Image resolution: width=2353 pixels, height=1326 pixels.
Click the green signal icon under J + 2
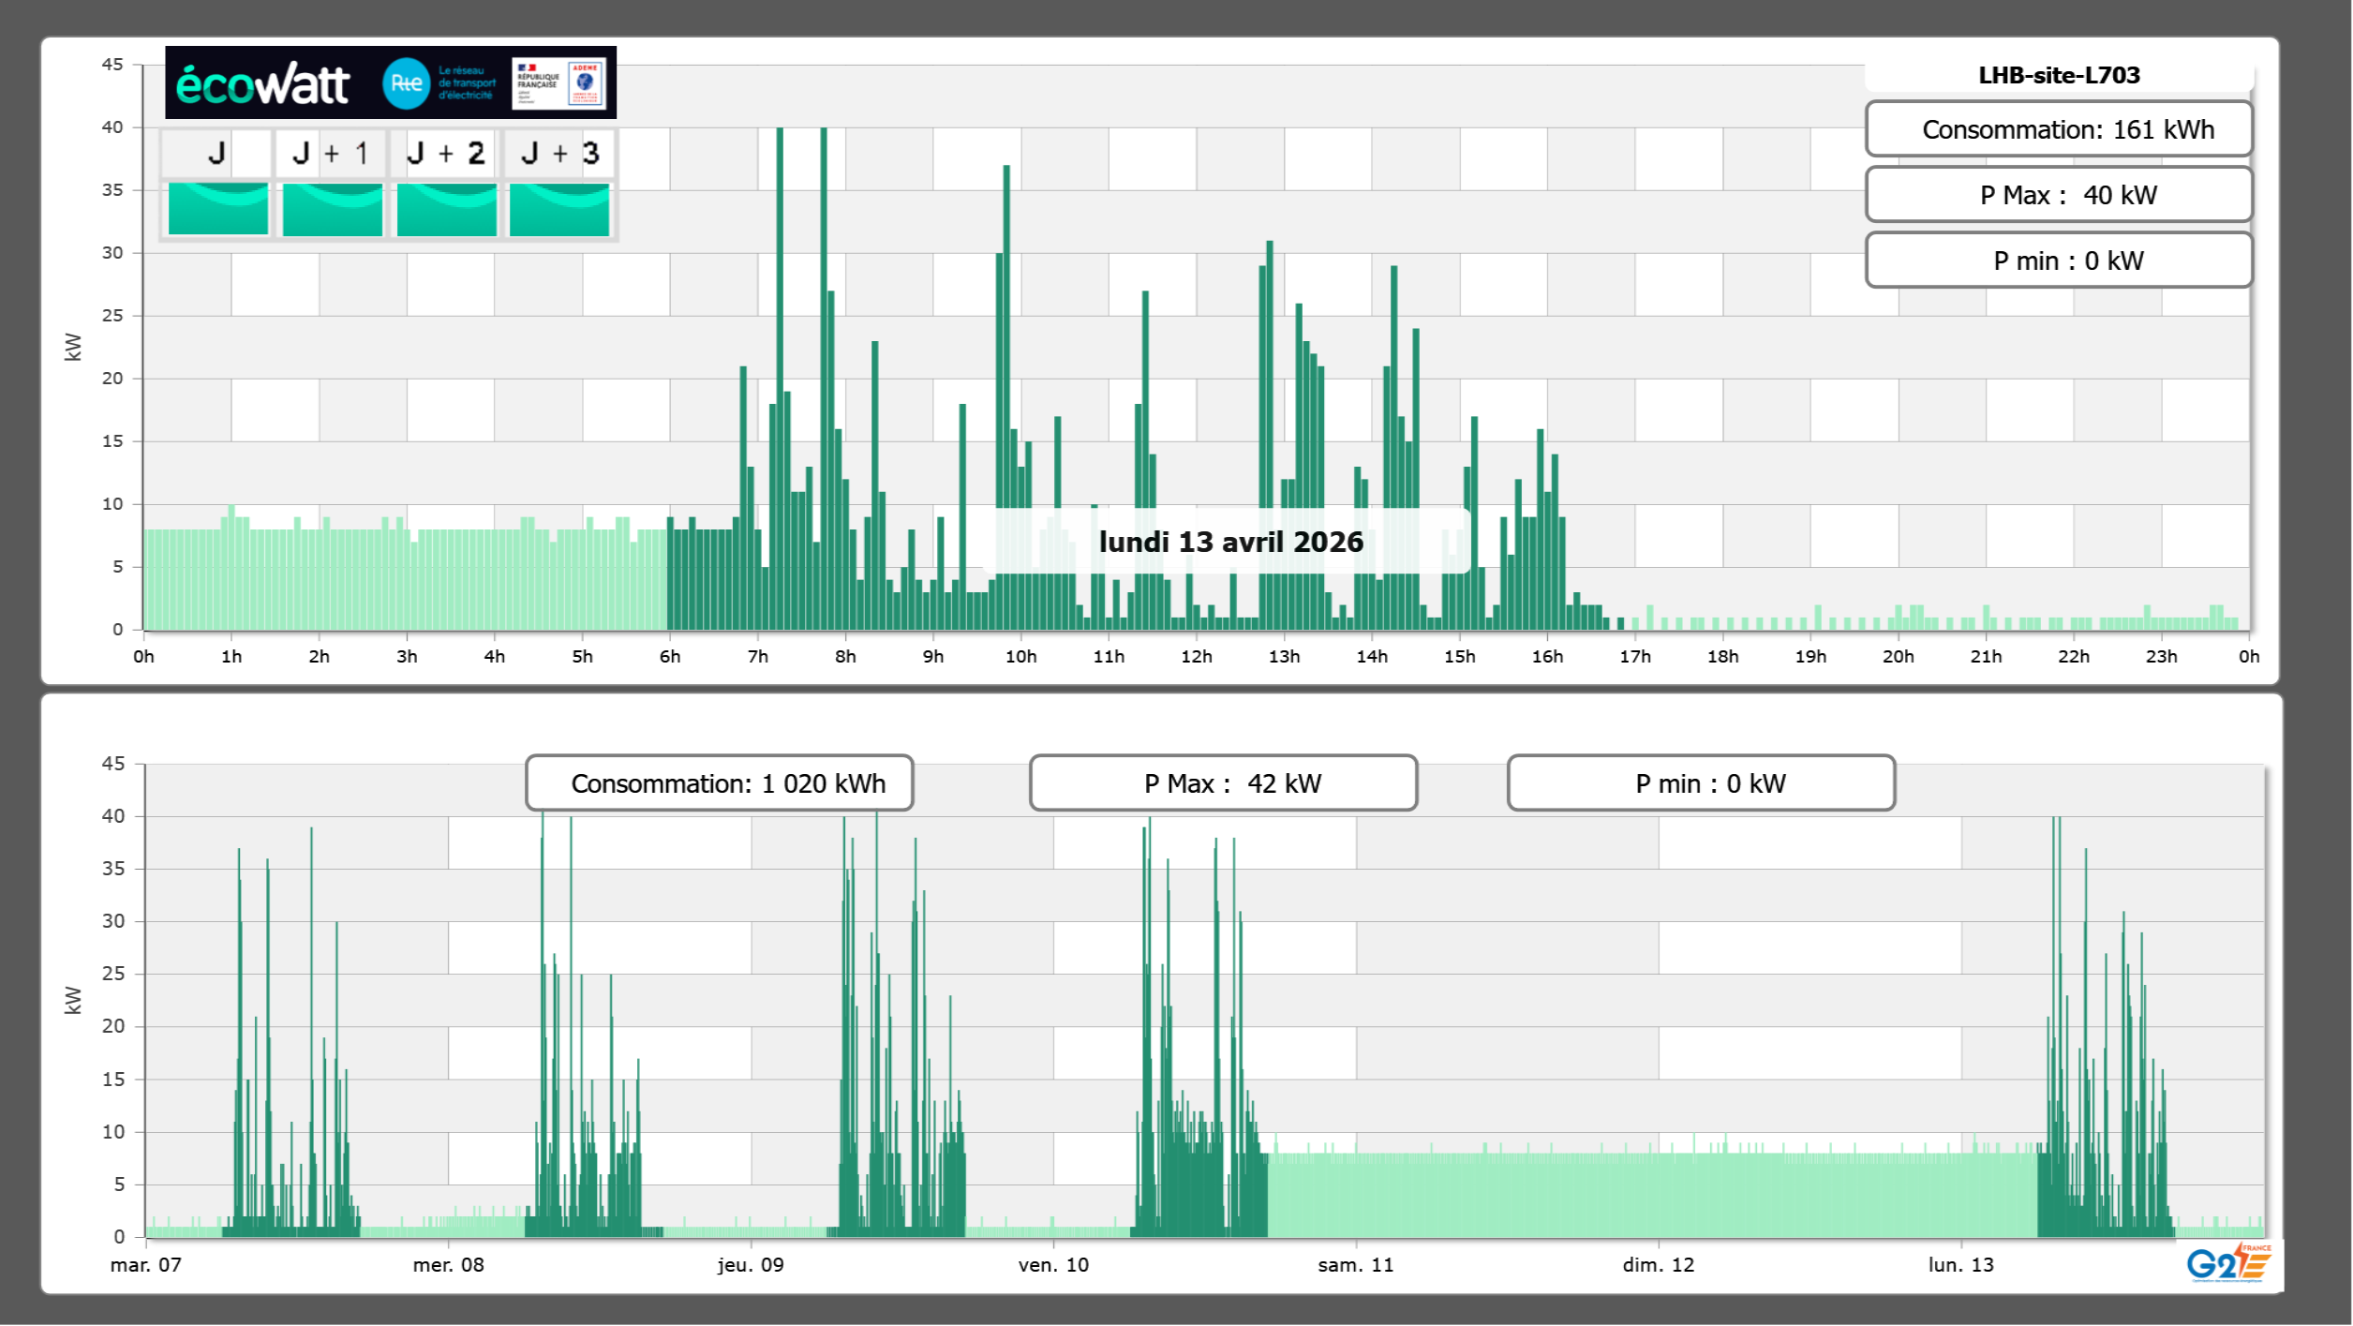tap(446, 208)
